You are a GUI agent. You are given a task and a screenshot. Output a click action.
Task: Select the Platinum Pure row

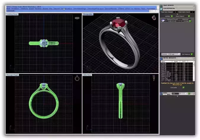(x=177, y=72)
